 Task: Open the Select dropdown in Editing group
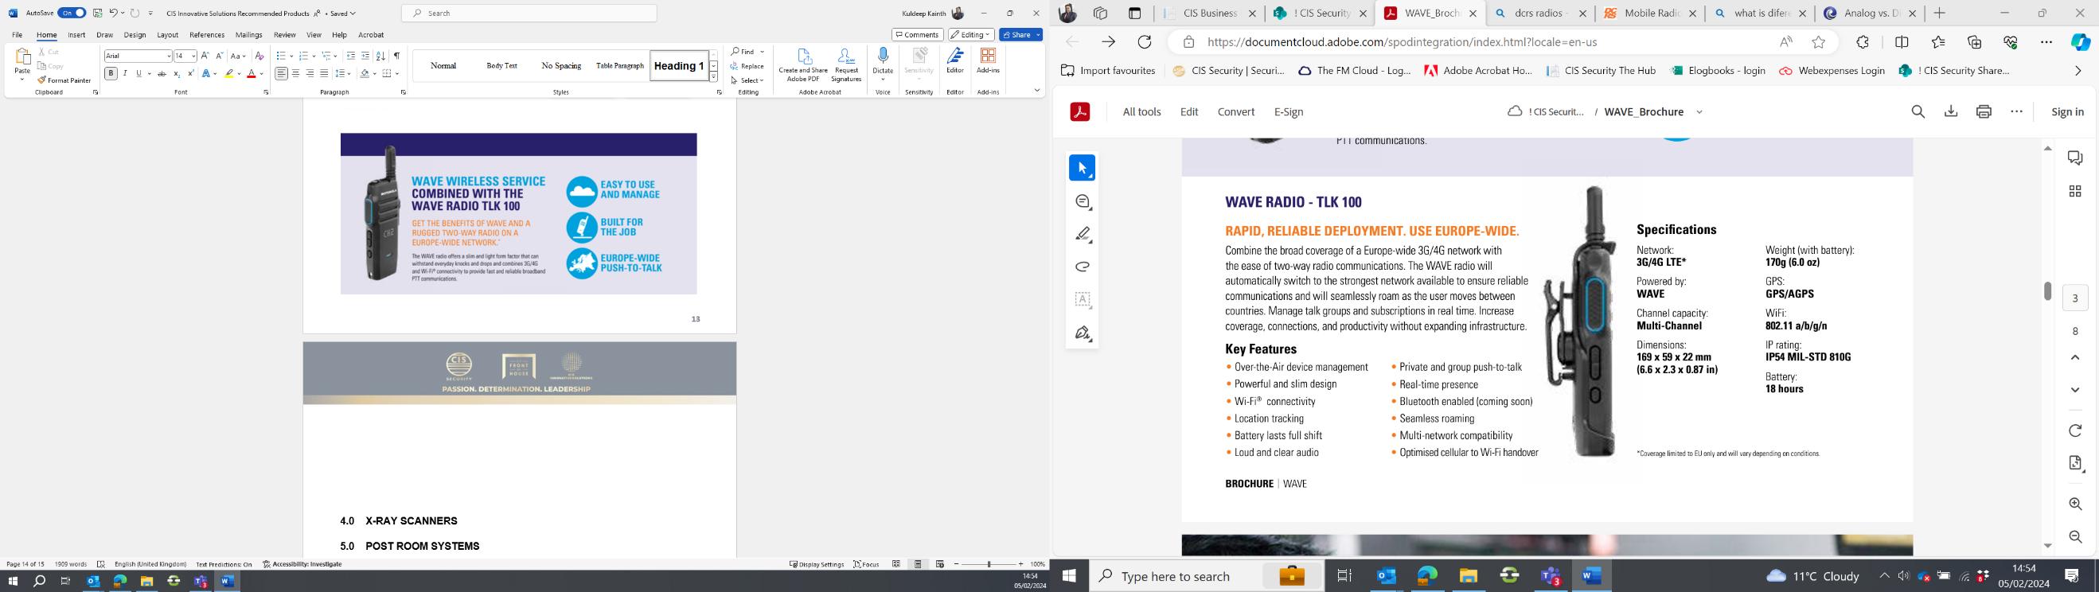pos(748,80)
